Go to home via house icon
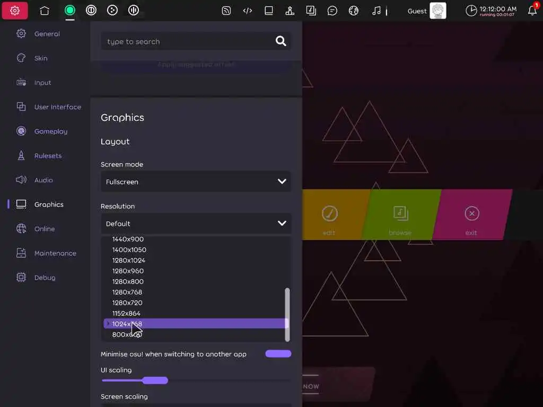Screen dimensions: 543x407 click(45, 11)
